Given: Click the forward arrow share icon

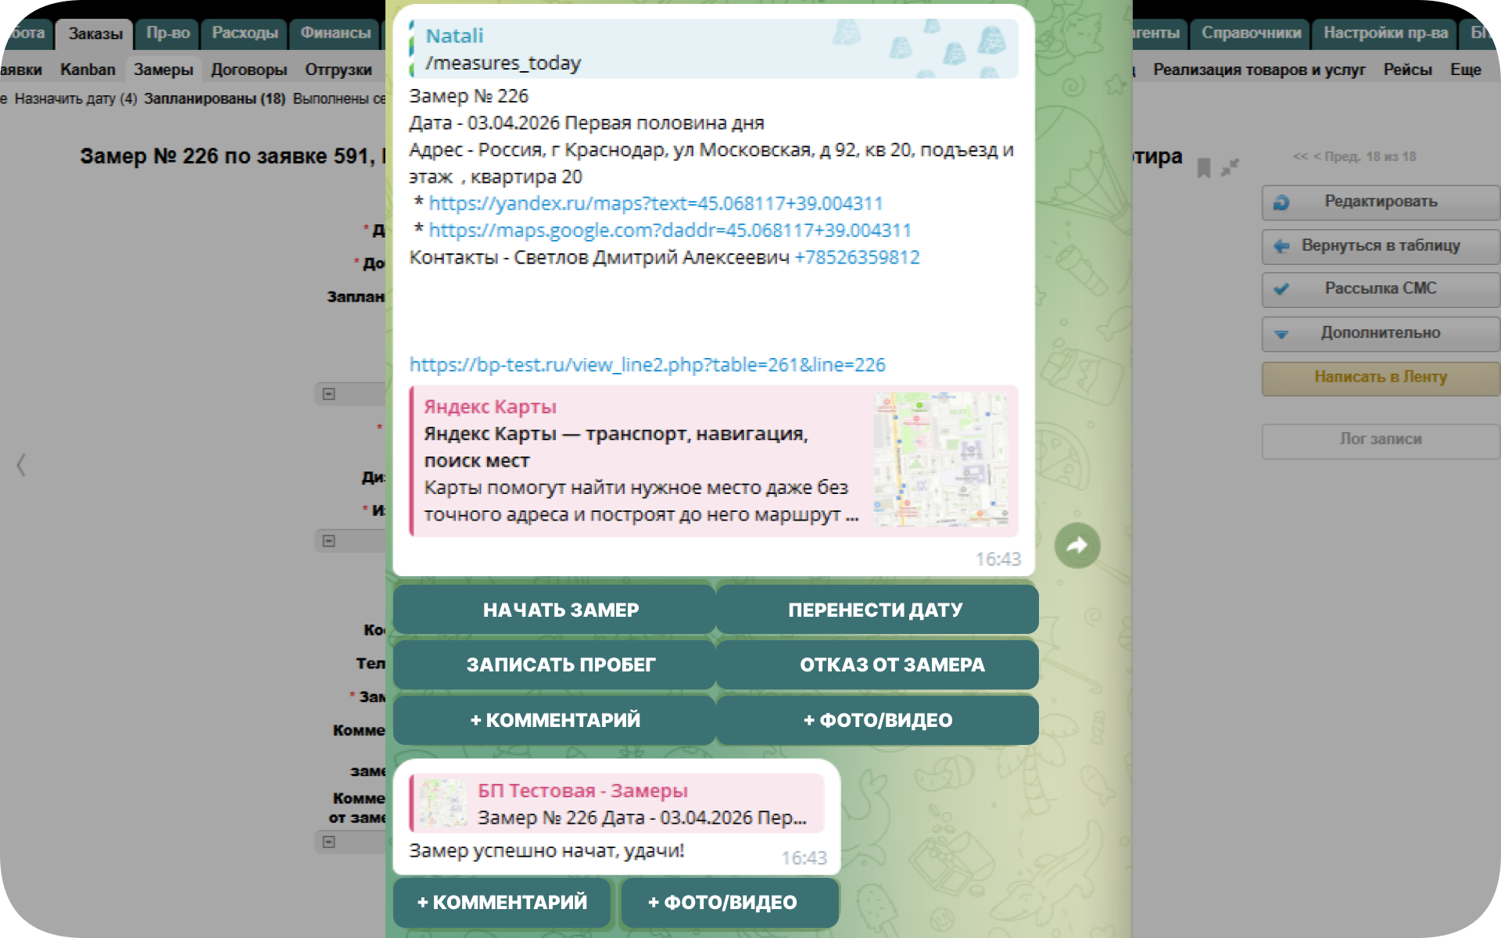Looking at the screenshot, I should tap(1077, 546).
